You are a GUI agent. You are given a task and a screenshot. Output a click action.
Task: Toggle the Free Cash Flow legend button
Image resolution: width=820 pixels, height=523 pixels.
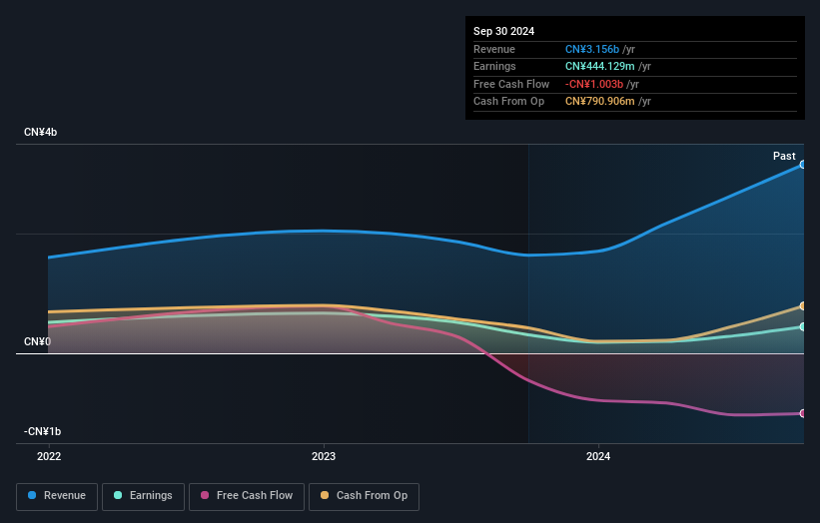(247, 496)
